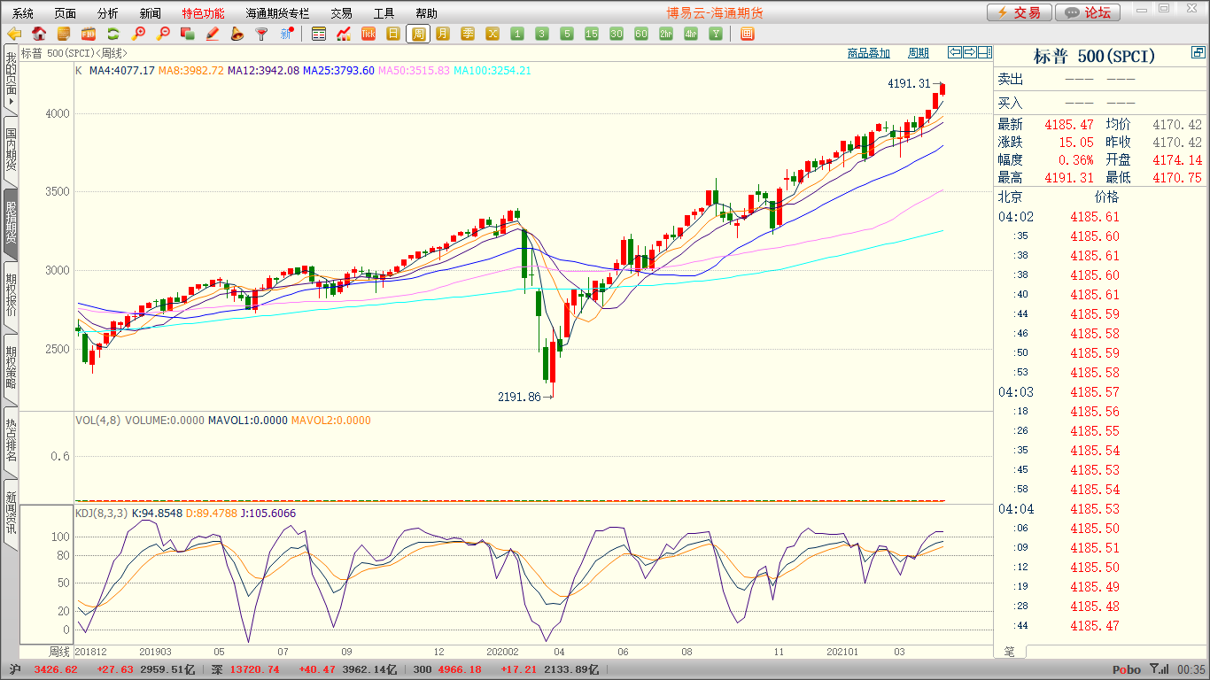The width and height of the screenshot is (1210, 680).
Task: Open the red funnel filter icon
Action: point(262,34)
